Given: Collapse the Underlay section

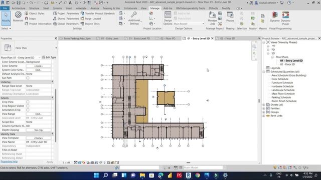Looking at the screenshot, I should (52, 82).
